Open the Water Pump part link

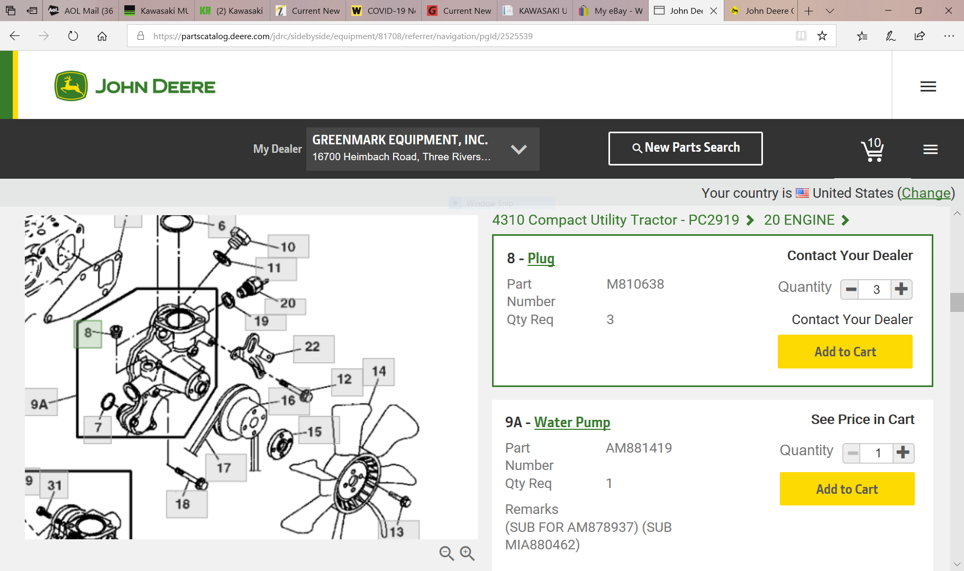[x=572, y=422]
